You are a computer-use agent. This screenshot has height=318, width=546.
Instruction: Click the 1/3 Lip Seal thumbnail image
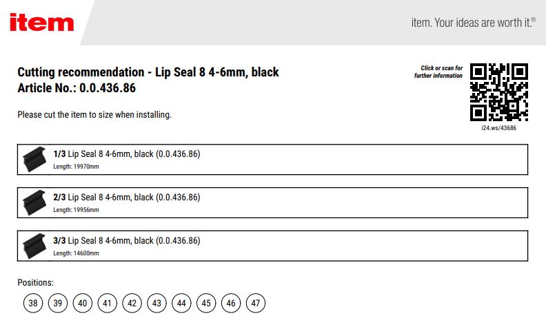pos(33,159)
